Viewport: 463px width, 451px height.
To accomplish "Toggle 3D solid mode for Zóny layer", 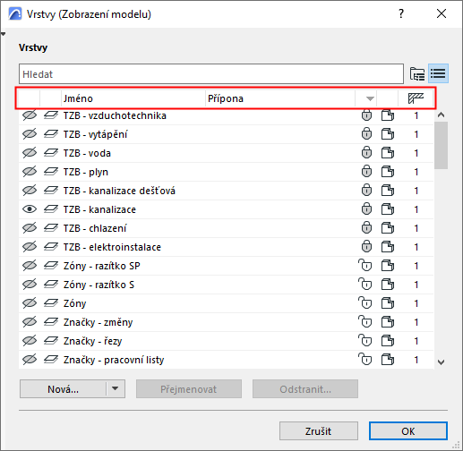I will click(x=388, y=303).
